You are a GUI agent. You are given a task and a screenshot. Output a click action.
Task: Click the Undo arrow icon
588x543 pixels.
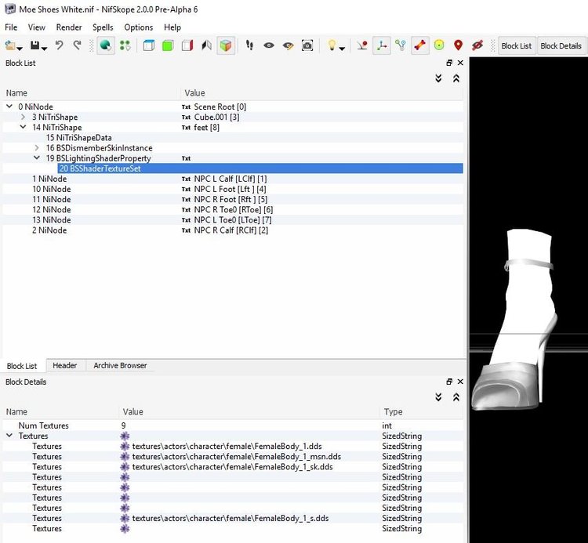coord(59,45)
